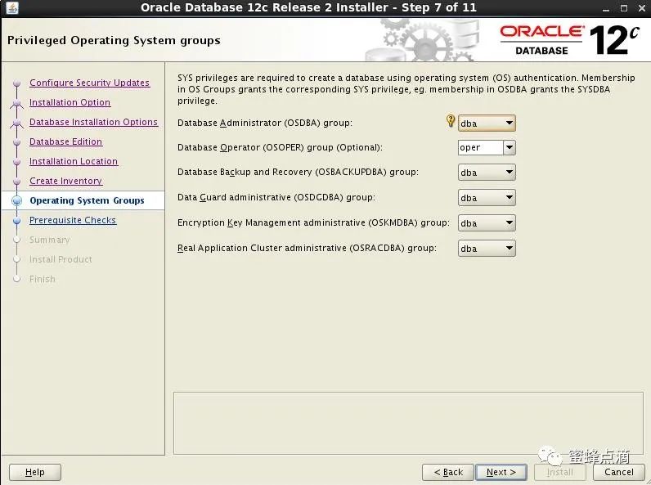Viewport: 651px width, 485px height.
Task: Click the 'Data Guard administrative (OSDGDBA) group:' label
Action: tap(276, 197)
